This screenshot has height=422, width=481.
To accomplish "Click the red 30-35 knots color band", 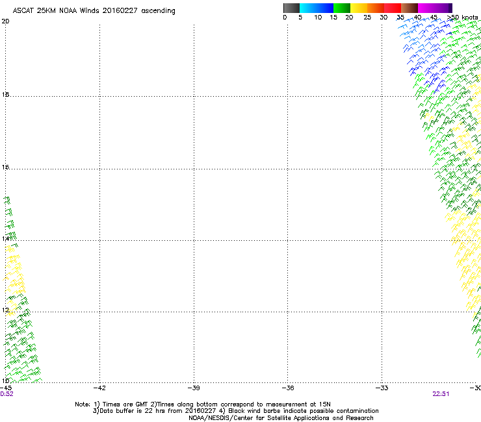I will 393,8.
